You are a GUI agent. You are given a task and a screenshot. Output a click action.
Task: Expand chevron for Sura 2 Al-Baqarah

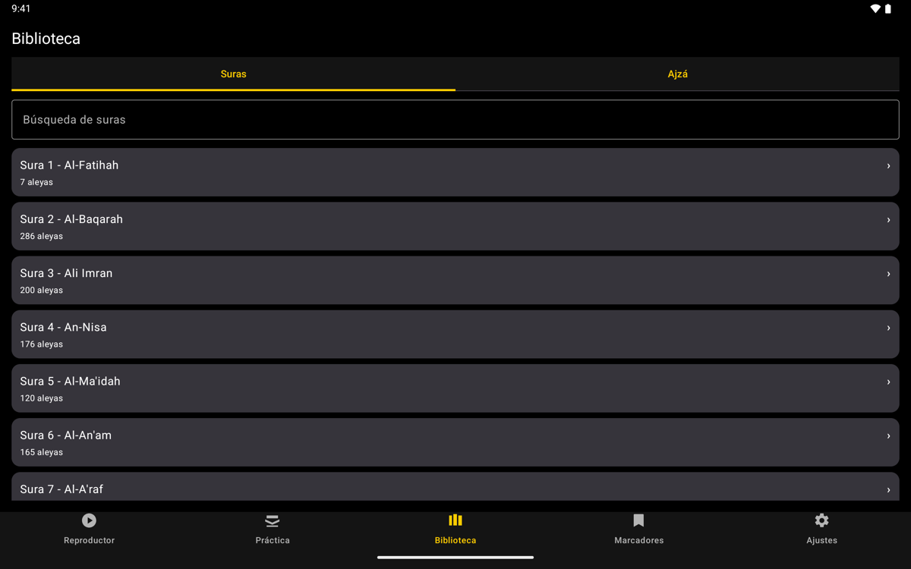(x=888, y=220)
